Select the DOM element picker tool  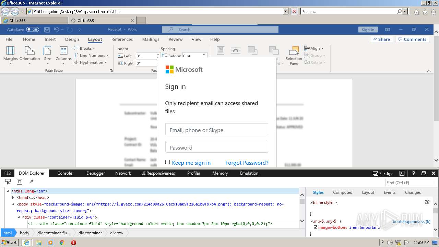(x=8, y=182)
